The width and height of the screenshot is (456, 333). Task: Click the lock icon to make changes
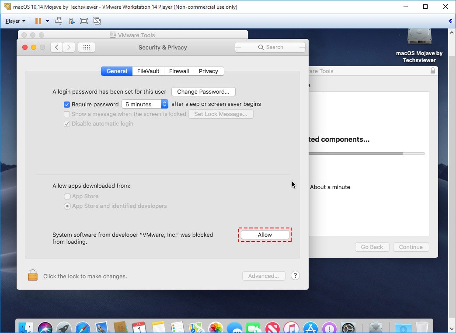pyautogui.click(x=32, y=275)
